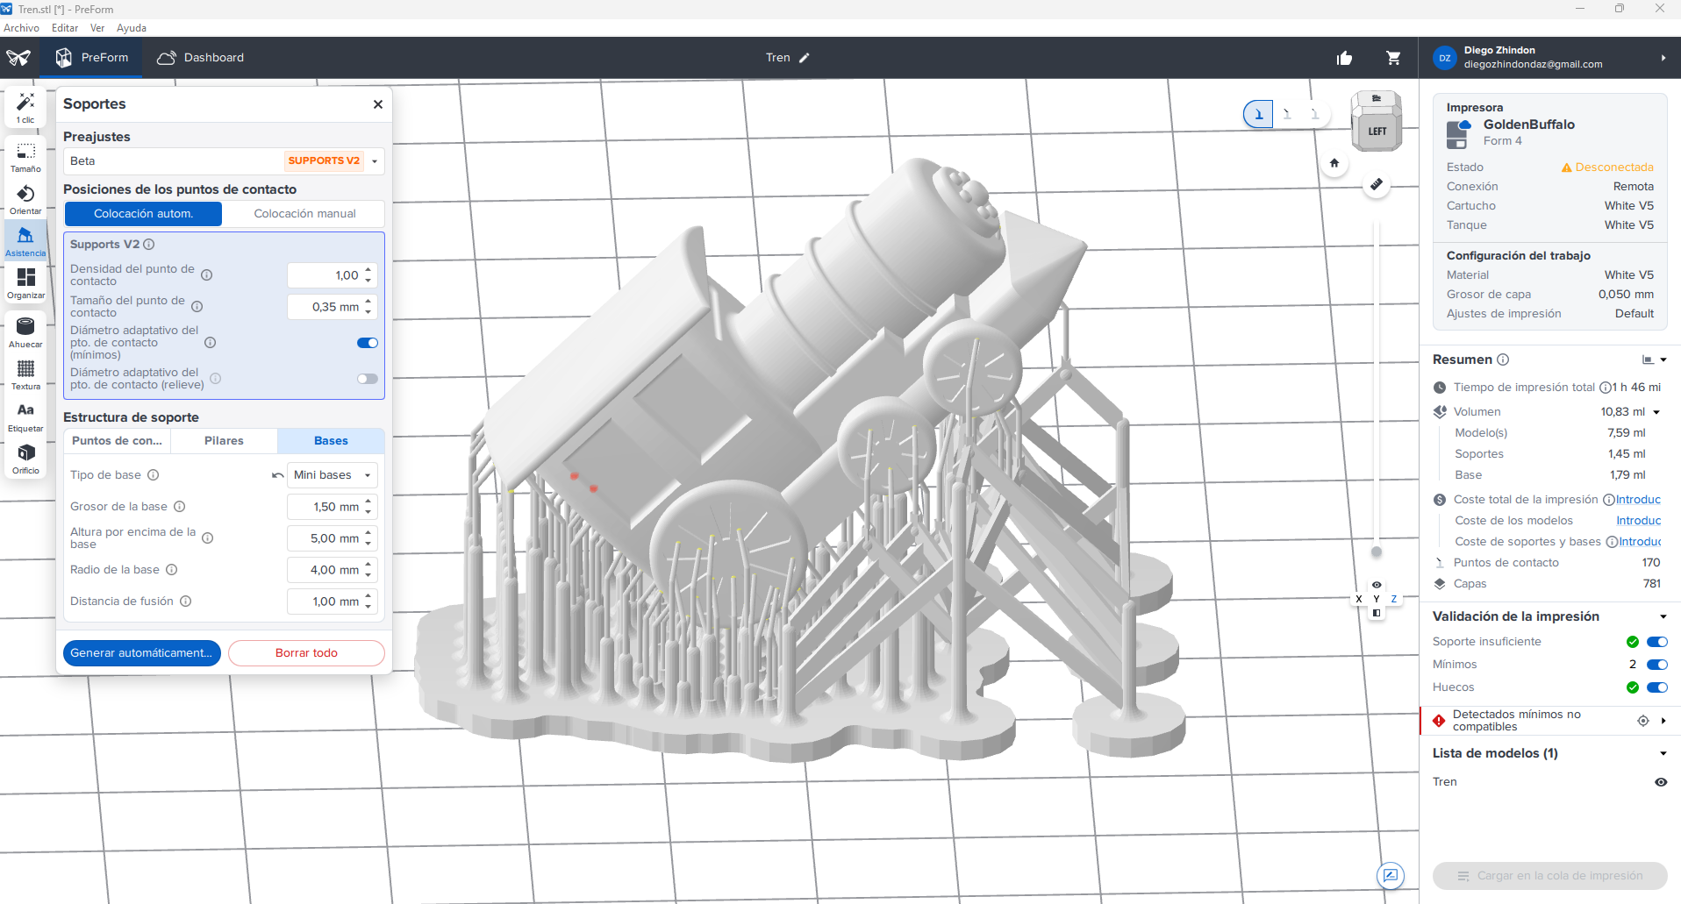The height and width of the screenshot is (904, 1681).
Task: Click Introduc link for Coste de los modelos
Action: [x=1639, y=521]
